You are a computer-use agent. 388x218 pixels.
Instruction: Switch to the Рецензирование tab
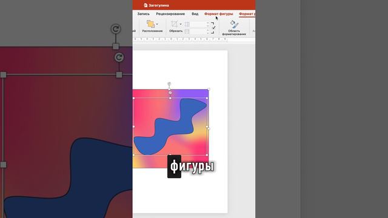click(x=170, y=14)
